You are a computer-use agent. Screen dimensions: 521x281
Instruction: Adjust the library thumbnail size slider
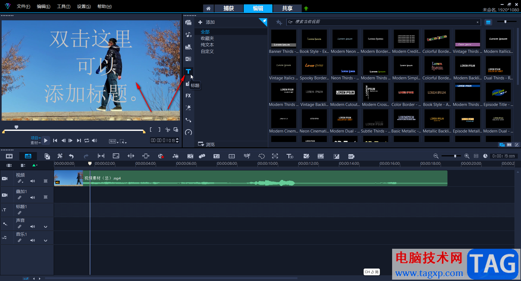(505, 22)
